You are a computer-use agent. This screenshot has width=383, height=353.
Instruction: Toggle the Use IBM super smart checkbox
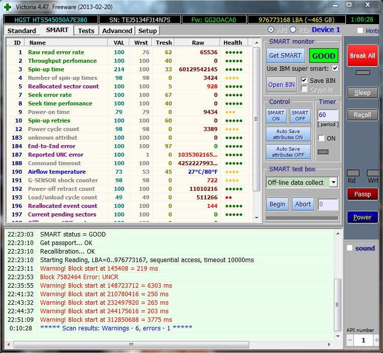pos(335,68)
